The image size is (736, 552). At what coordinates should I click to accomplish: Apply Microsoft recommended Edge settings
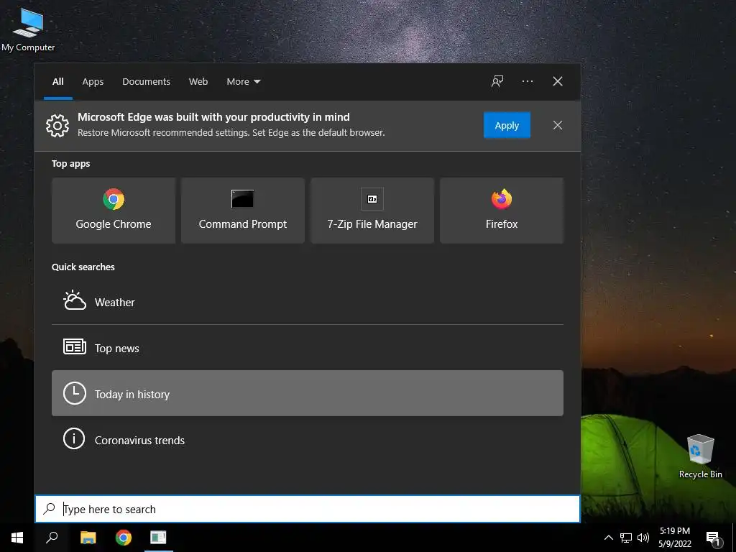[x=507, y=125]
